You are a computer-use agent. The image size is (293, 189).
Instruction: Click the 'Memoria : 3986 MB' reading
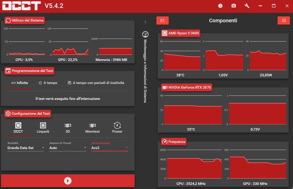(111, 60)
